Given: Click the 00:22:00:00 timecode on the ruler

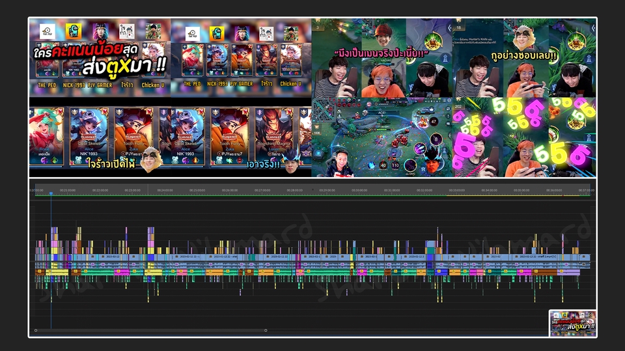Looking at the screenshot, I should point(100,190).
